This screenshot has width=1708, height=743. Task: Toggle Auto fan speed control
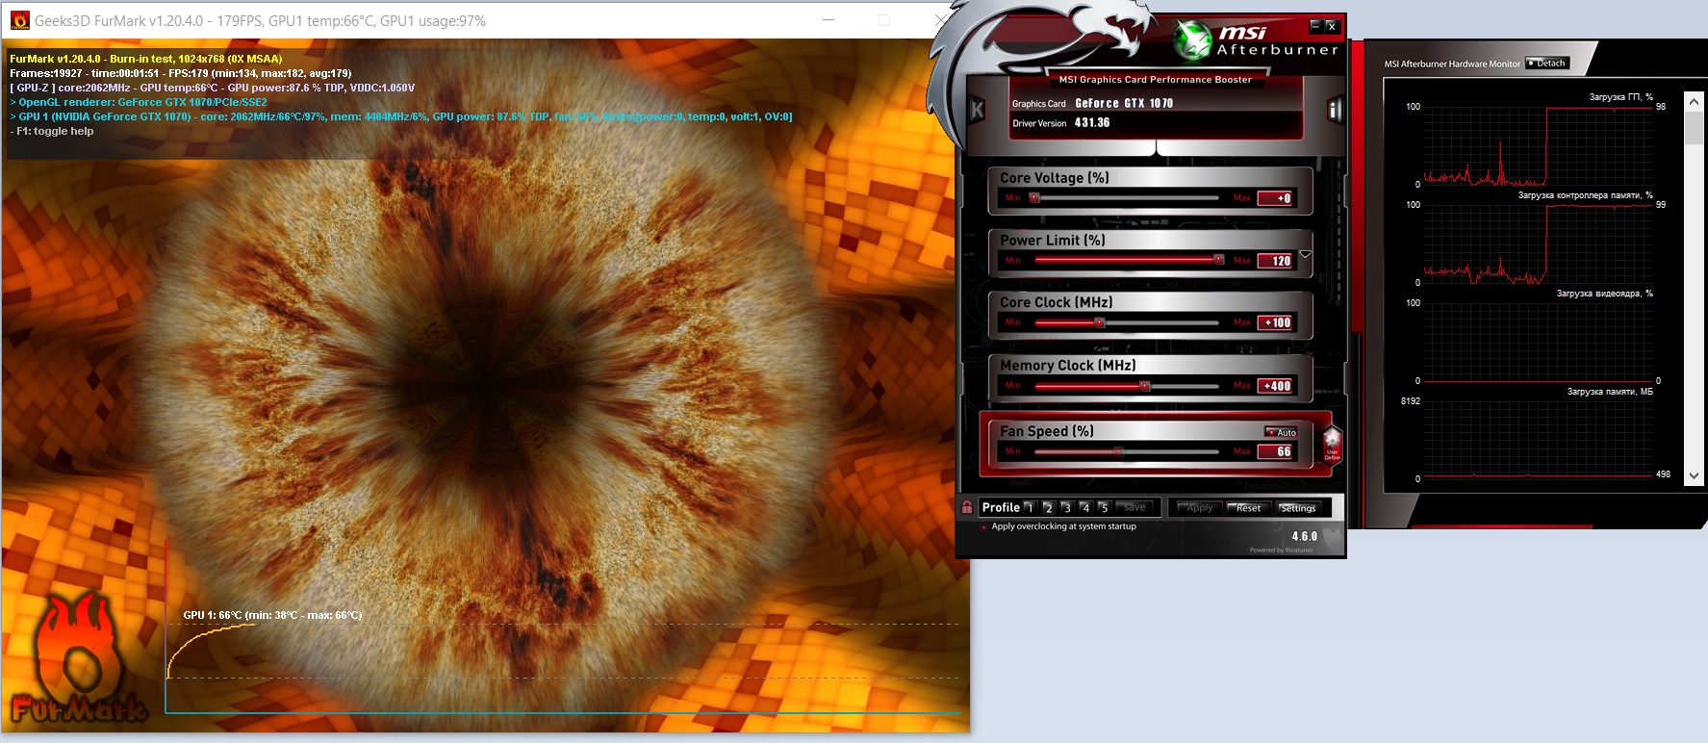coord(1281,432)
